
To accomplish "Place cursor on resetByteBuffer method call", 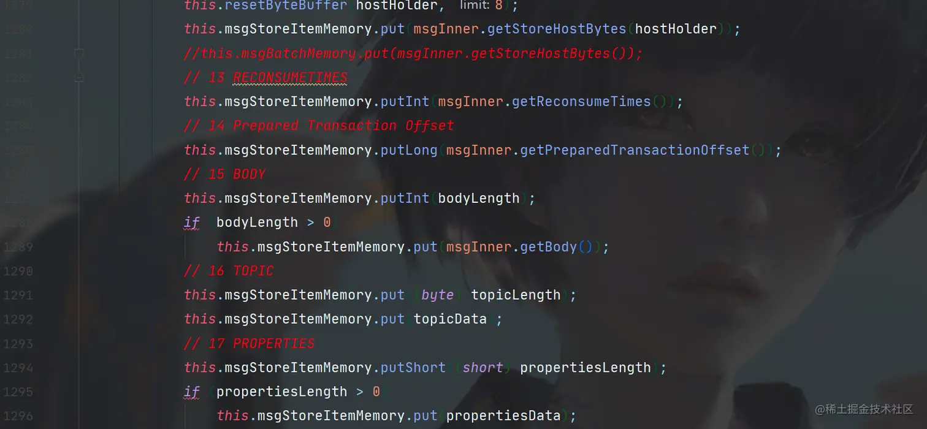I will 286,6.
